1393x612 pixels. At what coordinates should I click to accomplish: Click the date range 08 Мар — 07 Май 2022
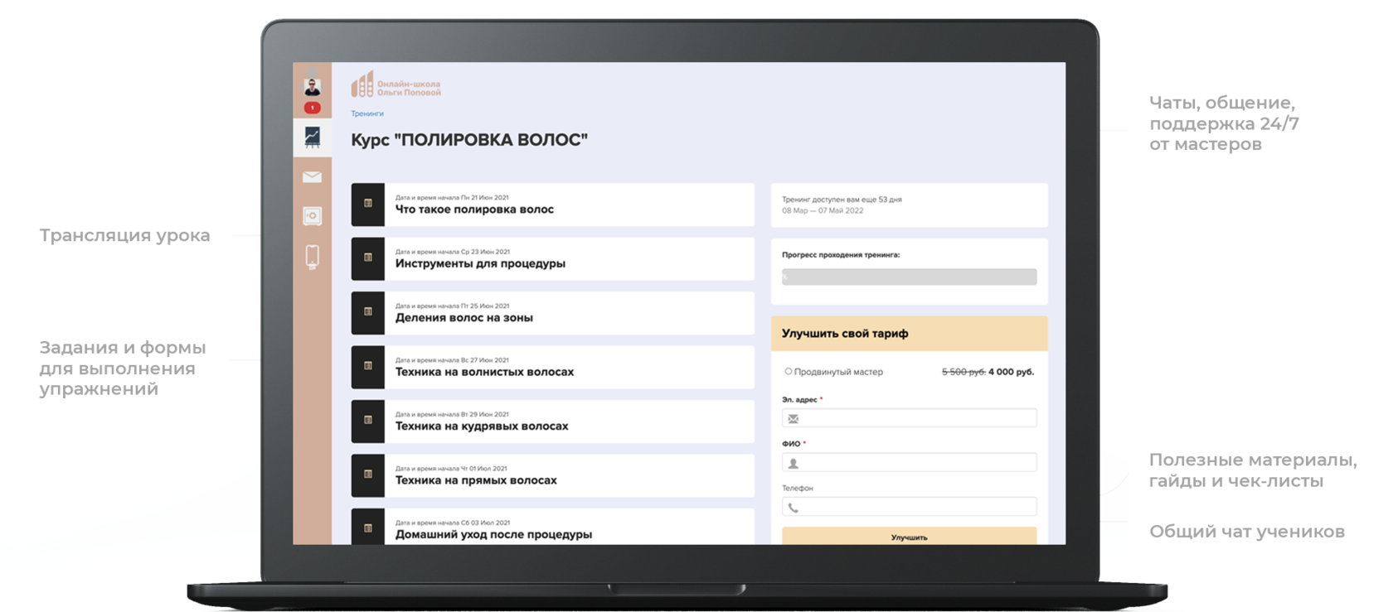pyautogui.click(x=823, y=210)
